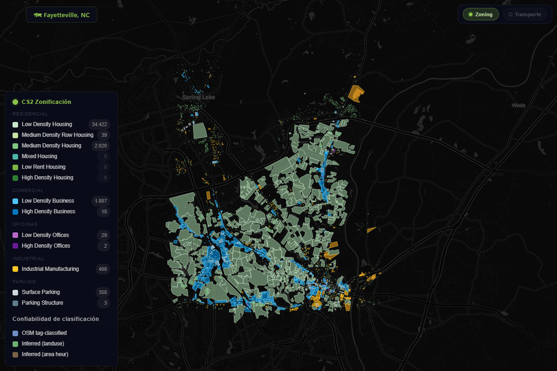557x371 pixels.
Task: Click the 400 count badge
Action: (x=103, y=269)
